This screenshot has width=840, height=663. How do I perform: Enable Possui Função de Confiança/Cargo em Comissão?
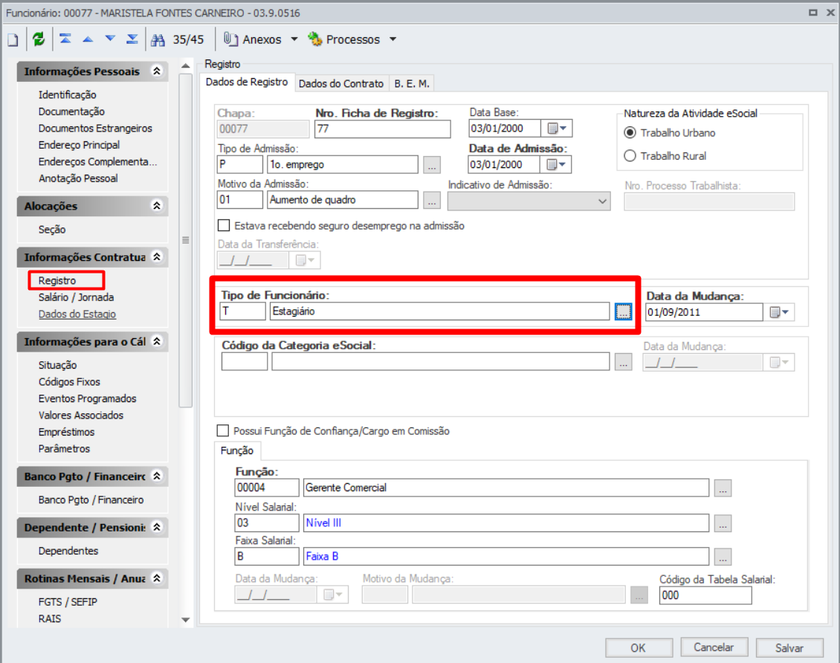point(223,431)
